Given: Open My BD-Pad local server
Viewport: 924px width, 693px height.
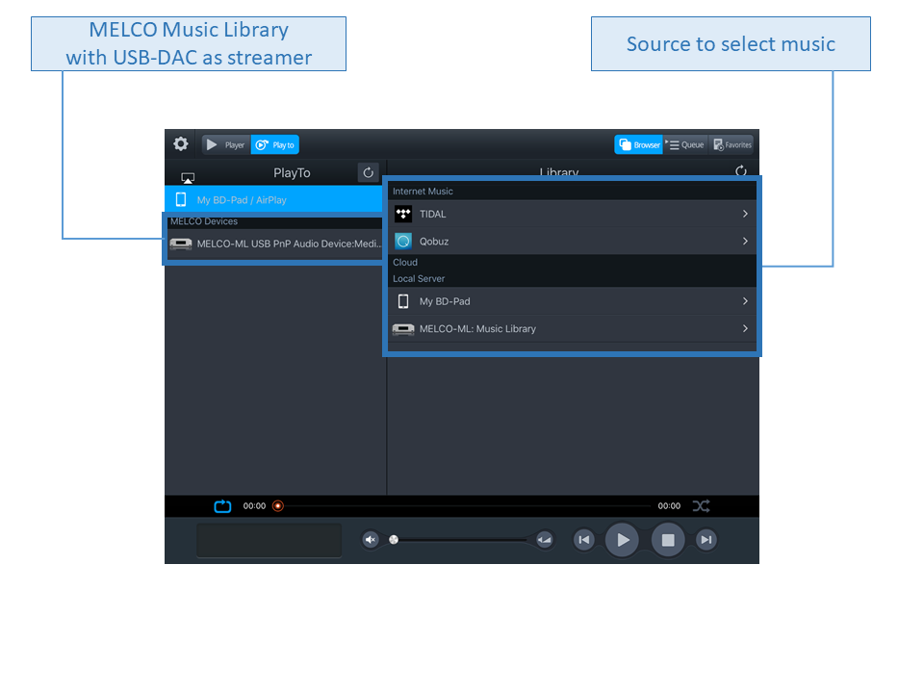Looking at the screenshot, I should click(572, 301).
